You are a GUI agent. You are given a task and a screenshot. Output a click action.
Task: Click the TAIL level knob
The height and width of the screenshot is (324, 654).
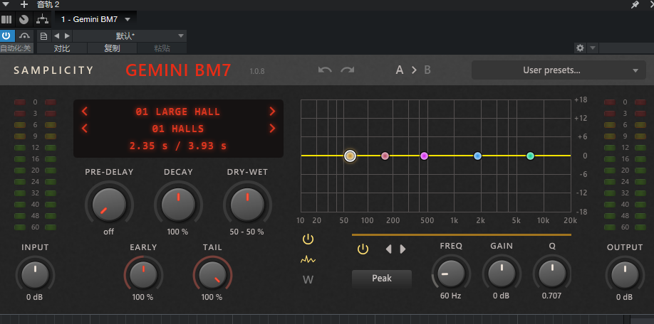[x=212, y=276]
